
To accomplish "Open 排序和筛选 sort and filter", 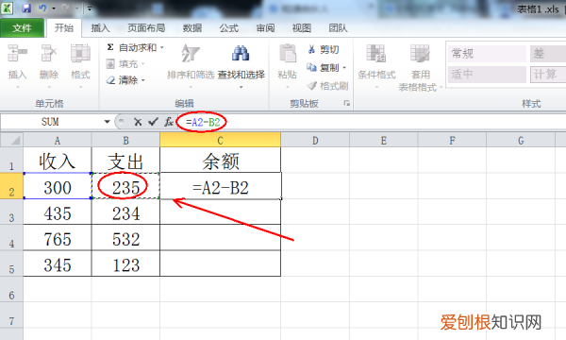I will (x=191, y=65).
